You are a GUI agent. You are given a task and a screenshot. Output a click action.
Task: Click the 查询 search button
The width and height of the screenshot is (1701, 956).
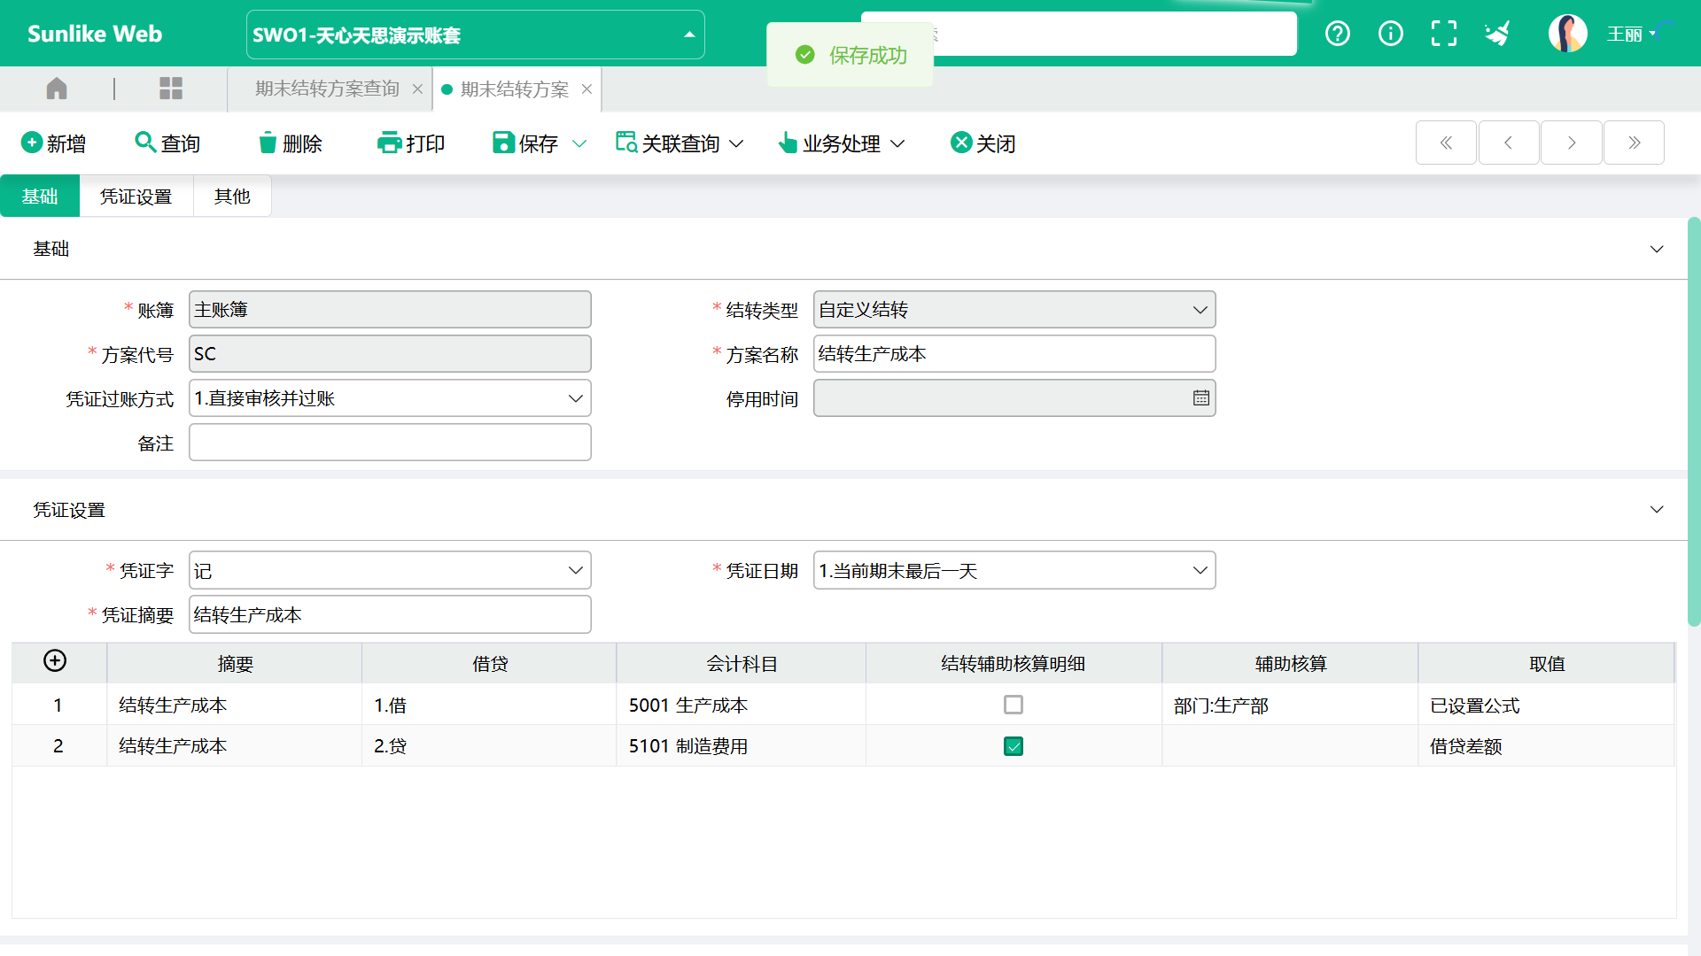point(167,143)
